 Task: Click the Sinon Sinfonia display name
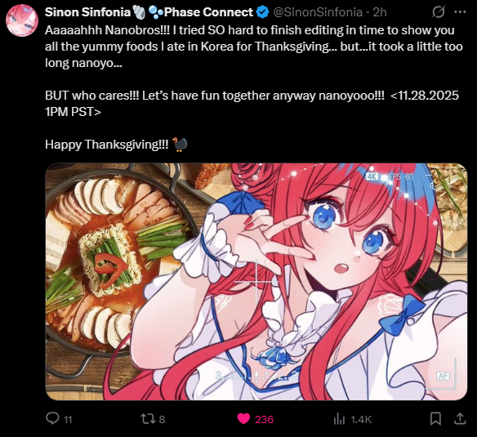[87, 12]
